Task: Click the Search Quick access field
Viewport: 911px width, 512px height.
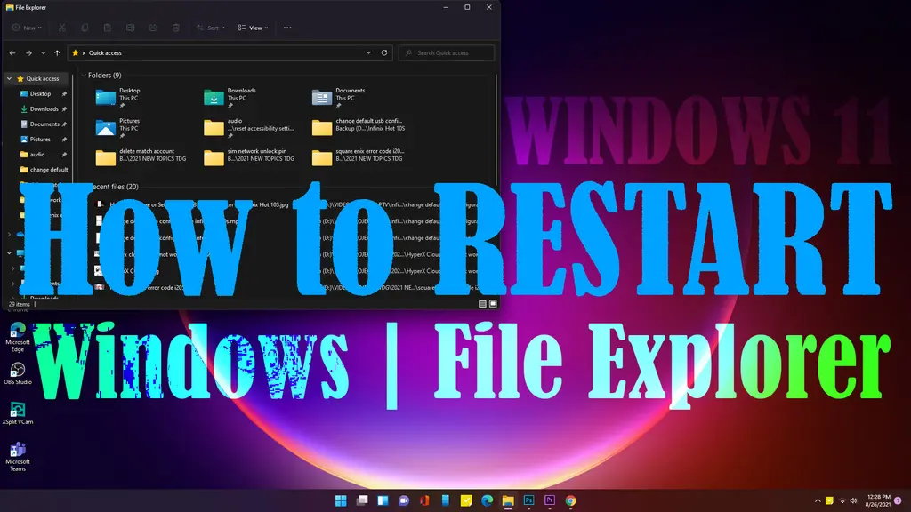Action: (x=447, y=52)
